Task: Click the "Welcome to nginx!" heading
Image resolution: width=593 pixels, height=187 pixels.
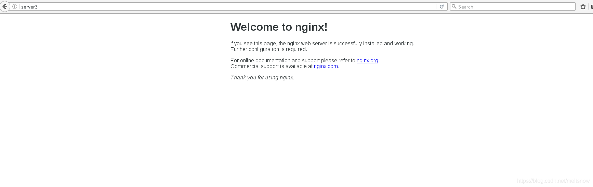Action: coord(279,27)
